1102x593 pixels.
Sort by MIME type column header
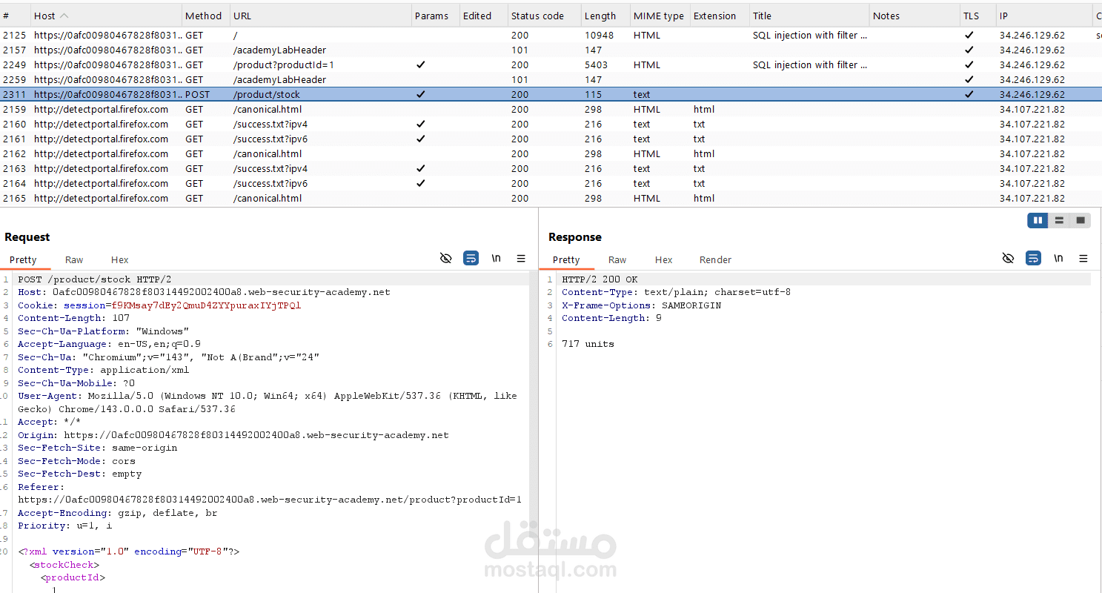tap(660, 16)
